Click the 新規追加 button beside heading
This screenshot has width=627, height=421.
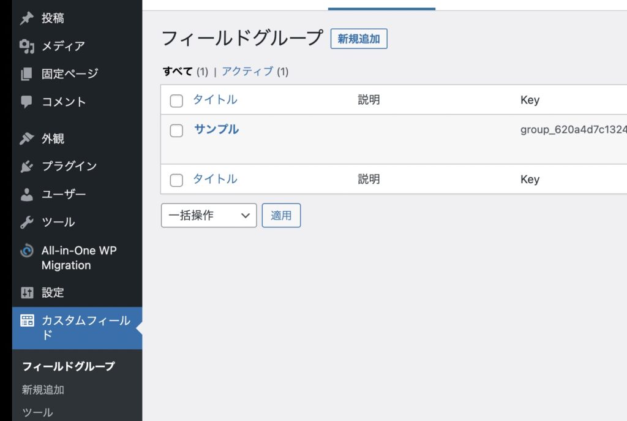[x=359, y=39]
